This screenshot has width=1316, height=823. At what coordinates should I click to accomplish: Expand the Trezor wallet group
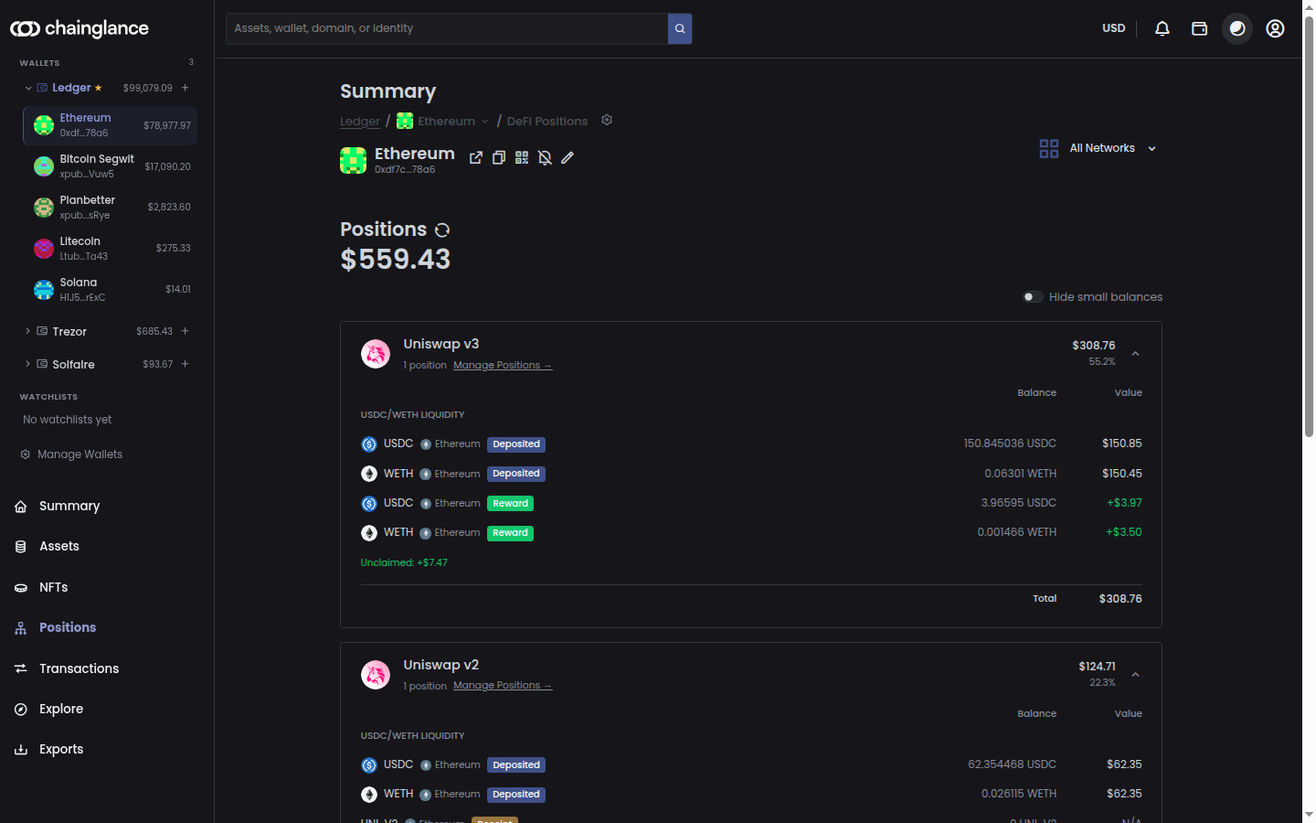tap(28, 331)
